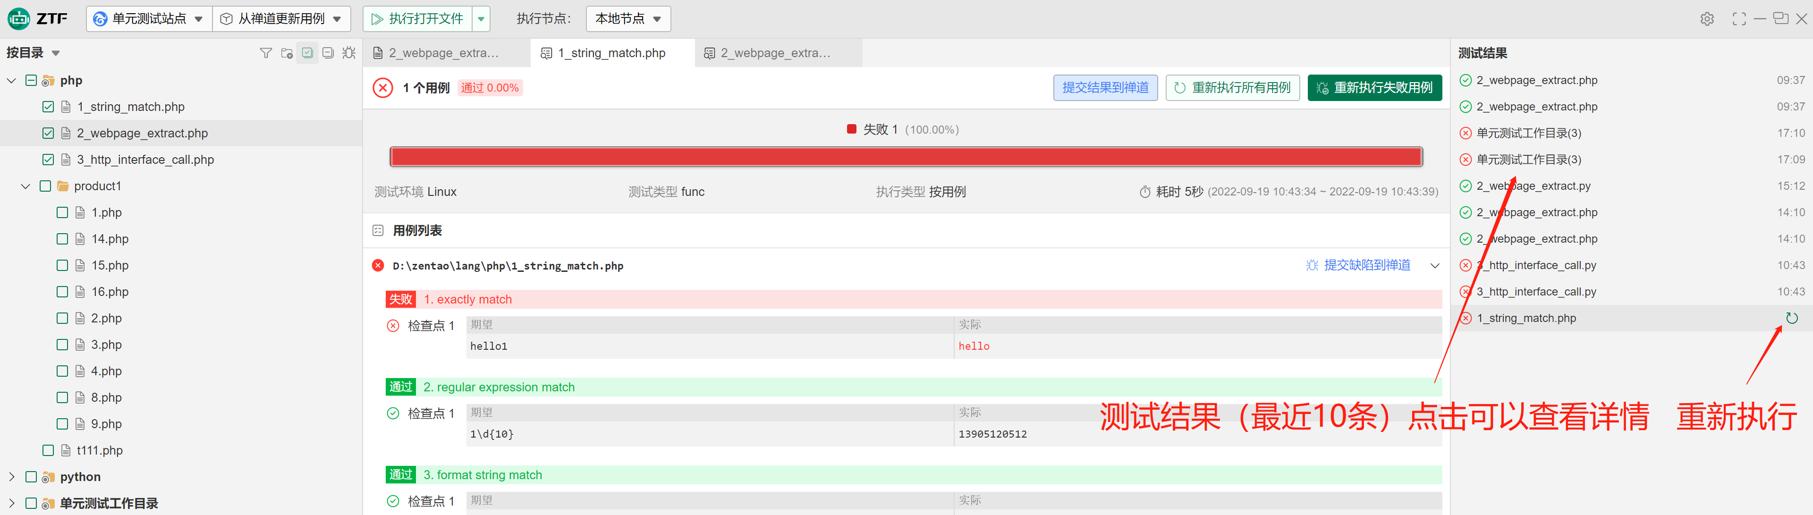This screenshot has width=1813, height=515.
Task: Click the collapse-all icon in directory toolbar
Action: (x=328, y=53)
